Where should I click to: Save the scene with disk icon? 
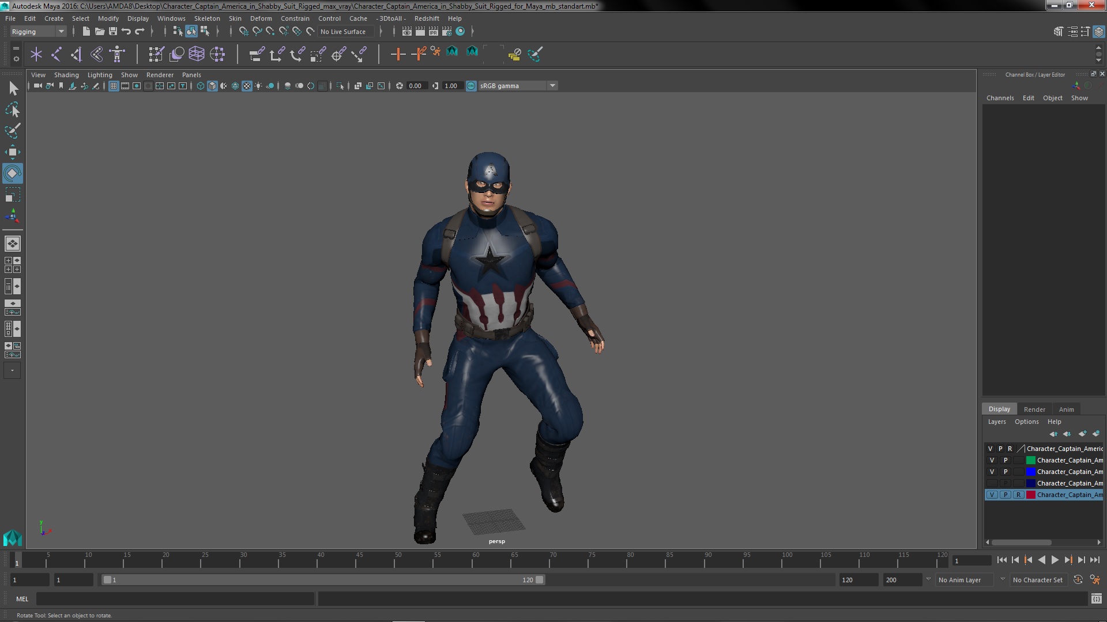click(113, 32)
